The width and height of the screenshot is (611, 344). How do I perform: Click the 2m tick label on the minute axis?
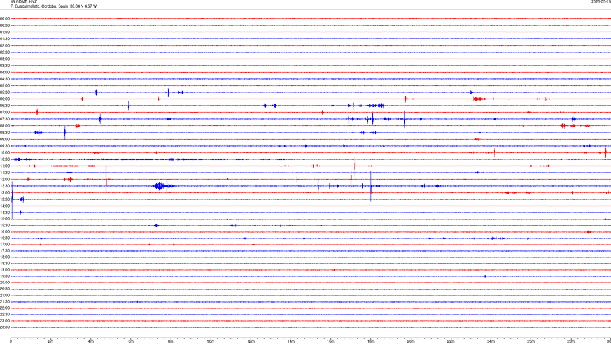click(51, 341)
